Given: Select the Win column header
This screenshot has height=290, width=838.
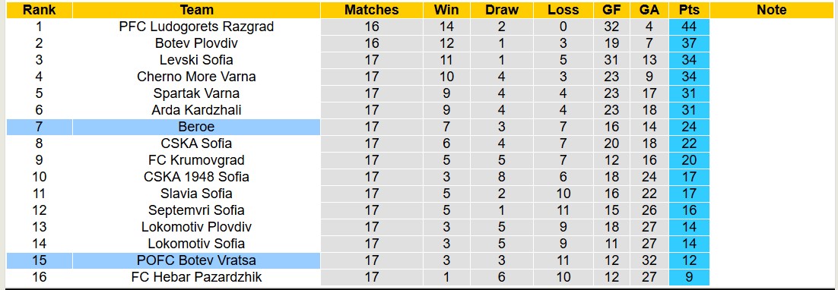Looking at the screenshot, I should [x=446, y=10].
